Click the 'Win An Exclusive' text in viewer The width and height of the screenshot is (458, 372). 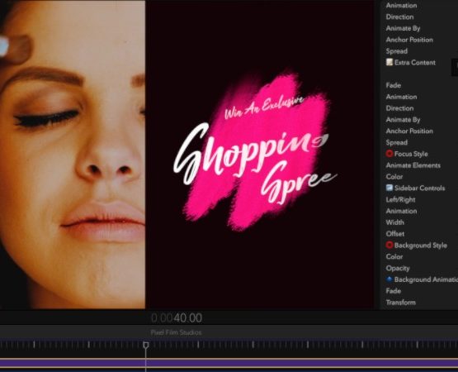coord(264,107)
